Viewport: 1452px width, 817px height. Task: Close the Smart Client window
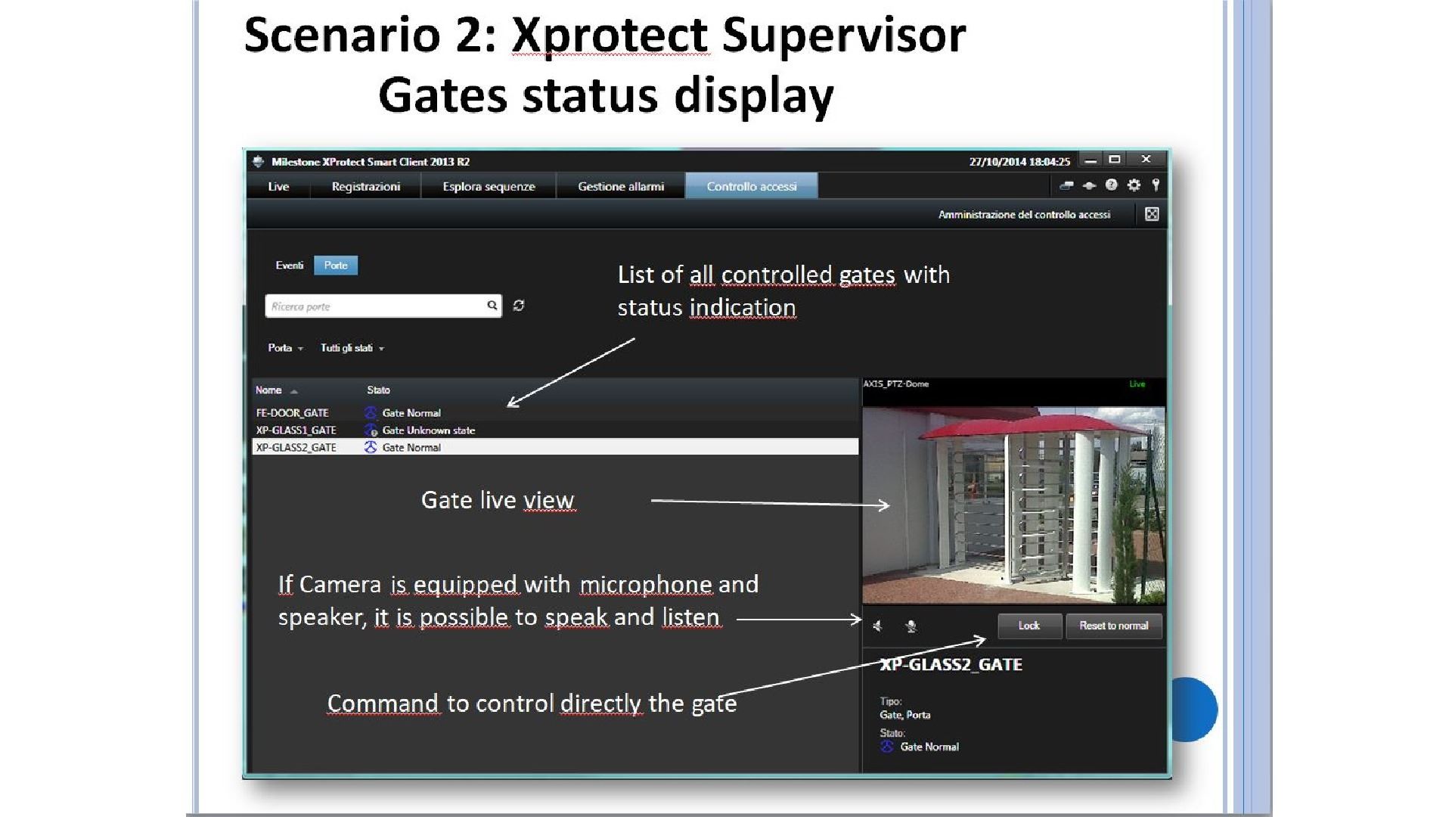(1146, 160)
